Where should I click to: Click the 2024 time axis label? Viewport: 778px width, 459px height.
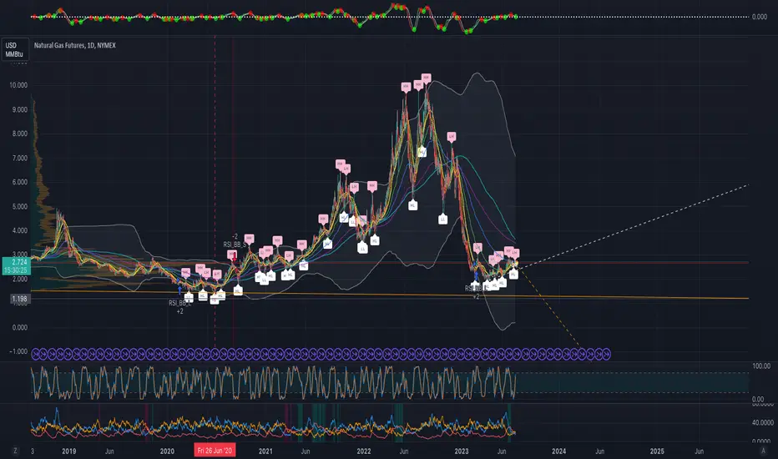tap(558, 451)
